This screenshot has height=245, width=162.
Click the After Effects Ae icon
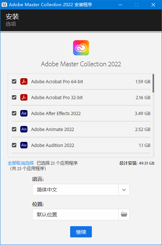[24, 113]
